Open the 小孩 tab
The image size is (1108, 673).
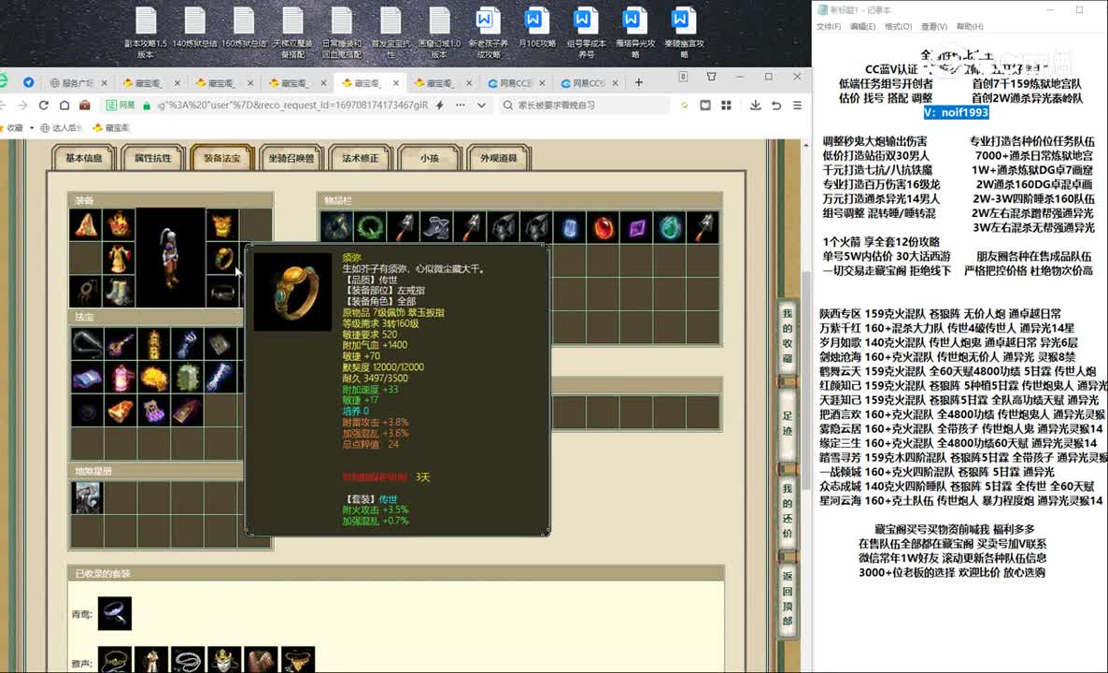430,158
